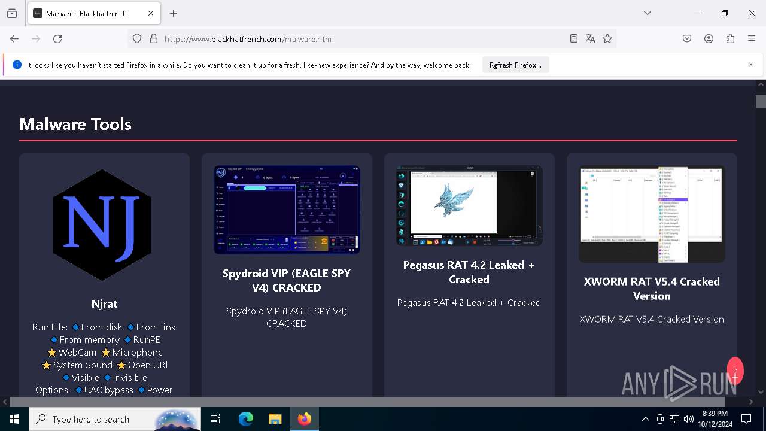
Task: Open a new tab with plus icon
Action: point(174,13)
